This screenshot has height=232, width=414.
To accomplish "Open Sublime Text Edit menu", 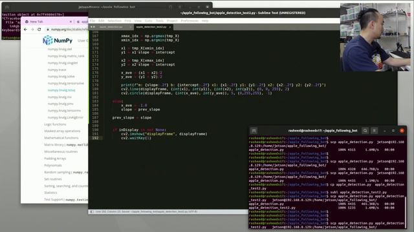I will 102,21.
